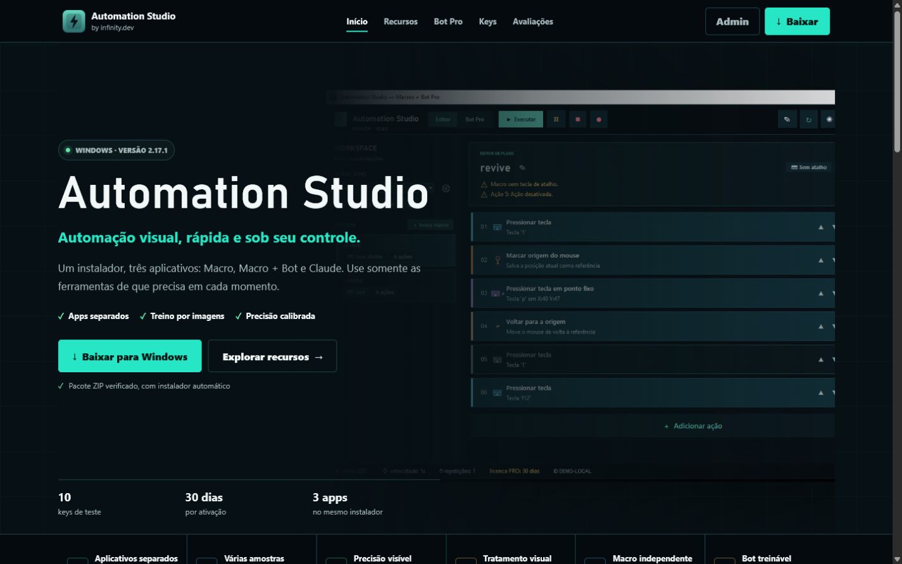Click keyboard icon of action 06 Tecla 'f12'

click(498, 392)
